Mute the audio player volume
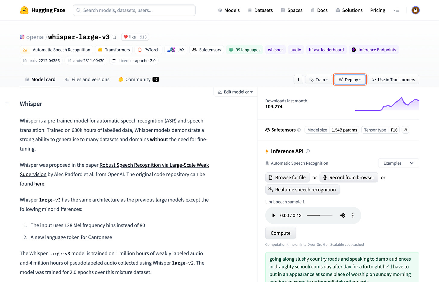 pos(343,215)
